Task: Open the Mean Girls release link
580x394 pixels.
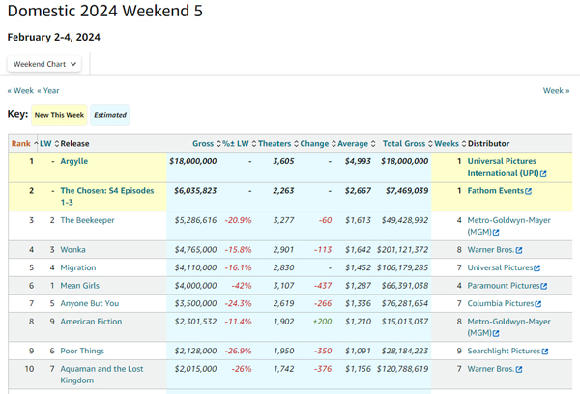Action: (x=80, y=286)
